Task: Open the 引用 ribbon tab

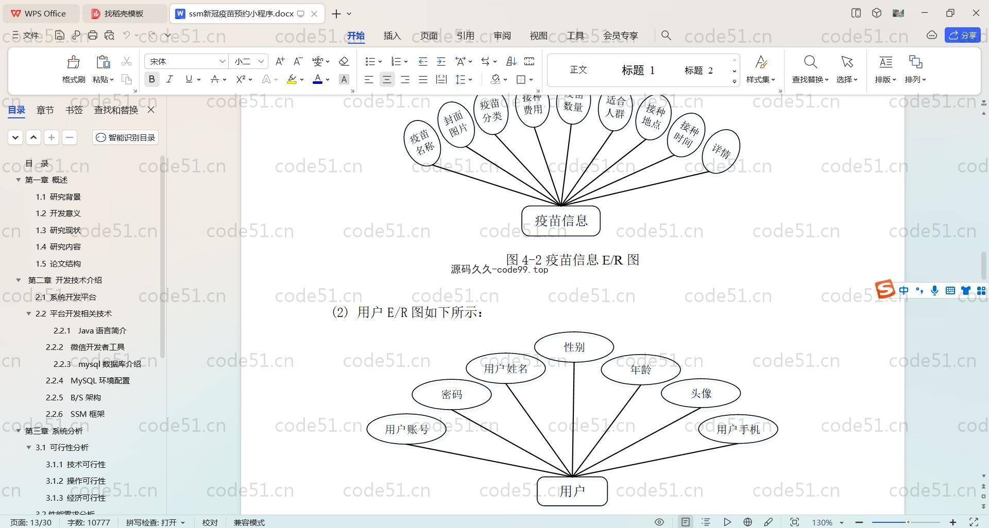Action: pos(465,36)
